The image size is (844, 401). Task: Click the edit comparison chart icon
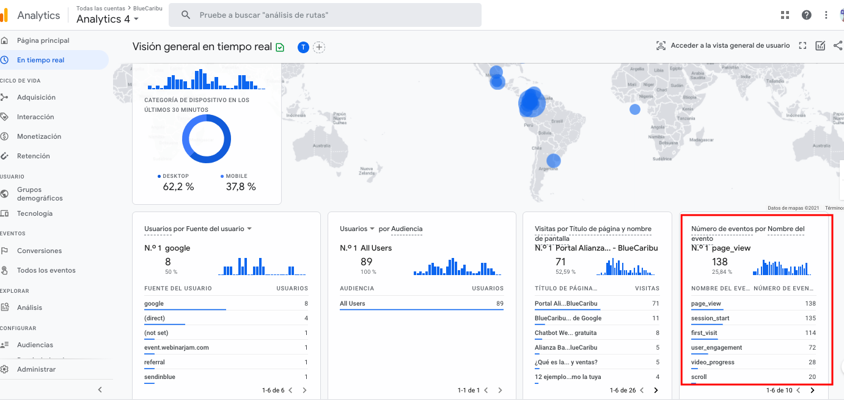click(x=820, y=45)
